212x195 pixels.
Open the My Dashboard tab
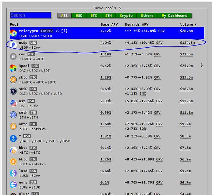tap(175, 16)
